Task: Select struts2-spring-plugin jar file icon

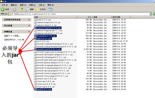Action: click(35, 71)
